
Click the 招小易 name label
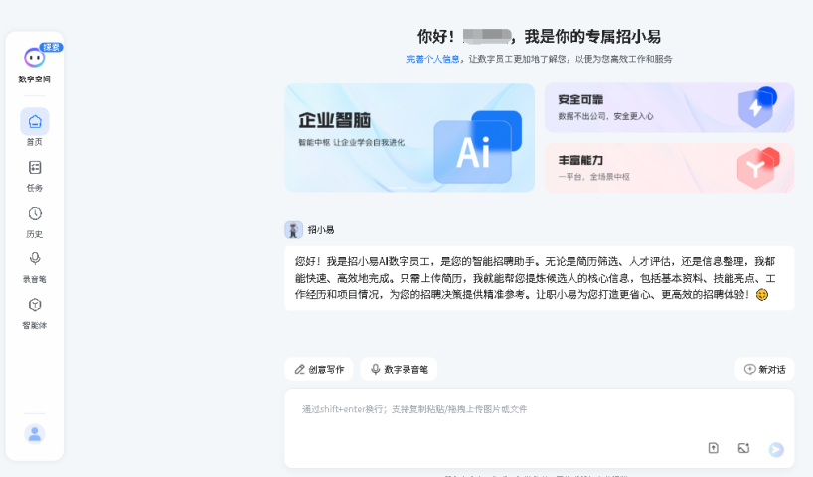tap(321, 230)
